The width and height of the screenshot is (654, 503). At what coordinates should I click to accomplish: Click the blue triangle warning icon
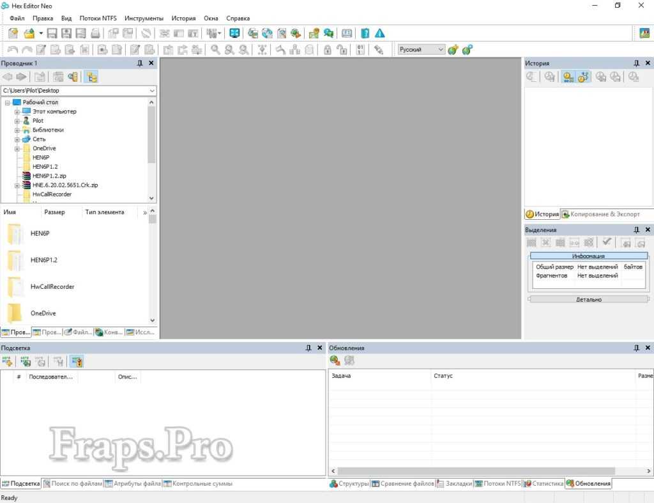pyautogui.click(x=379, y=33)
